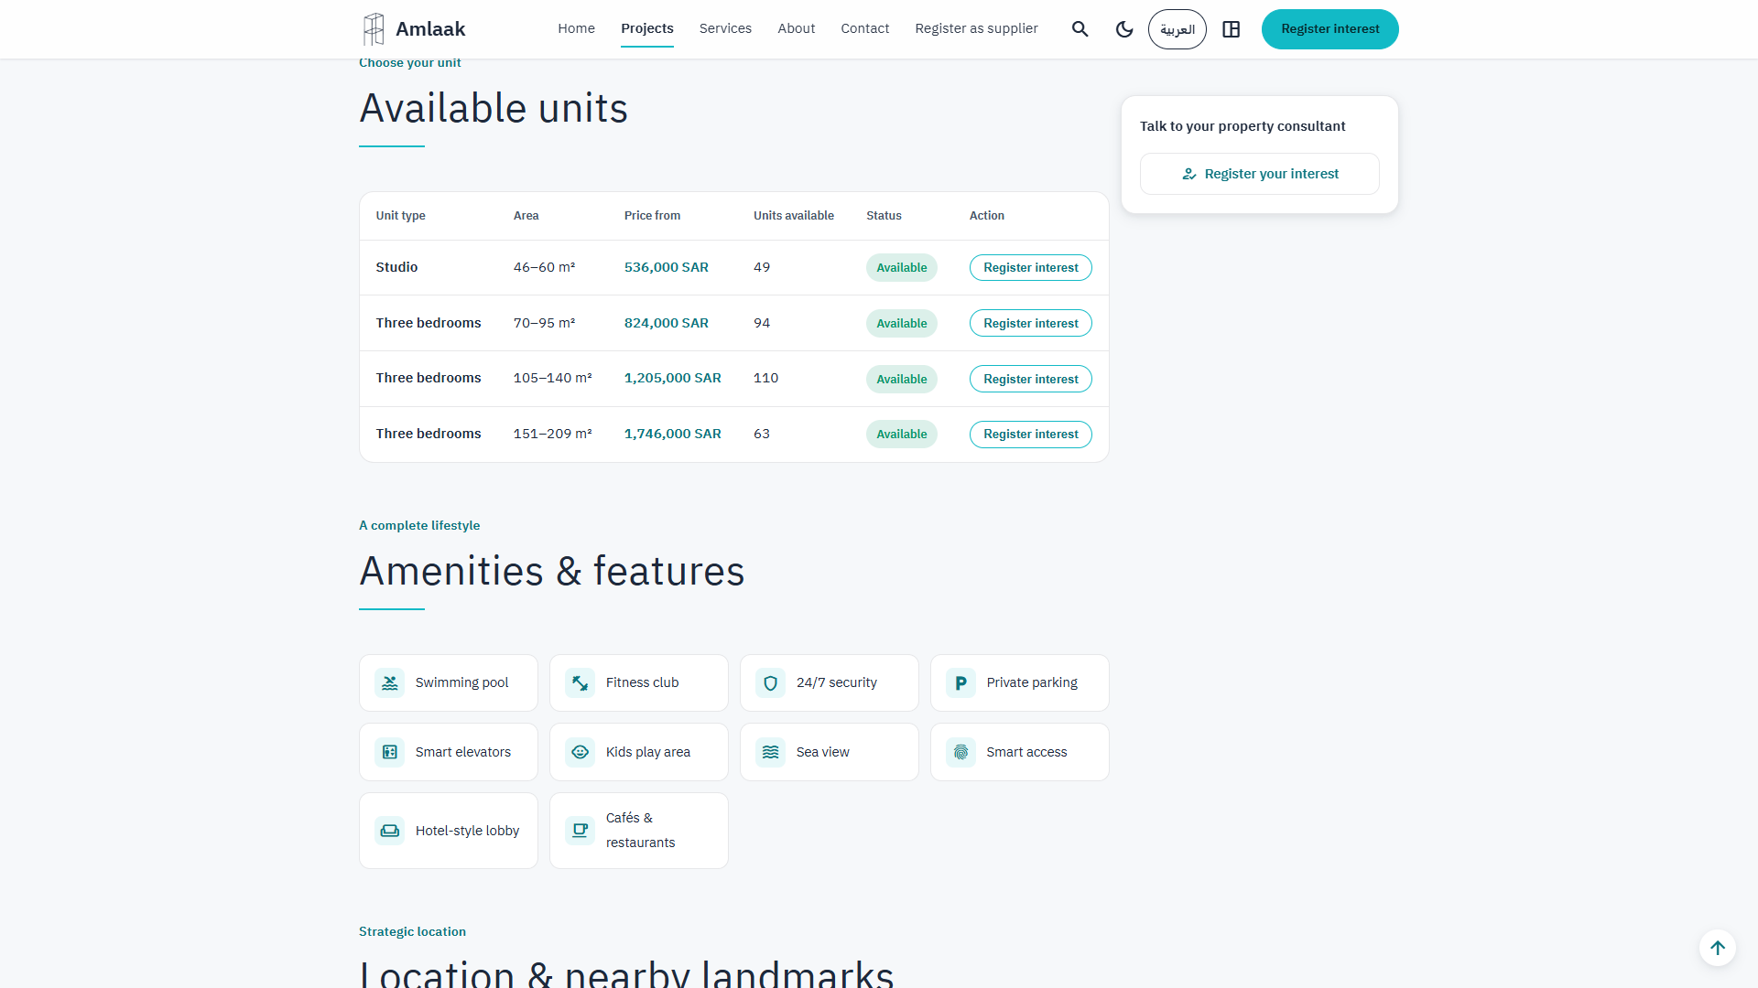
Task: Register interest for the 105–140 m² unit
Action: (x=1031, y=379)
